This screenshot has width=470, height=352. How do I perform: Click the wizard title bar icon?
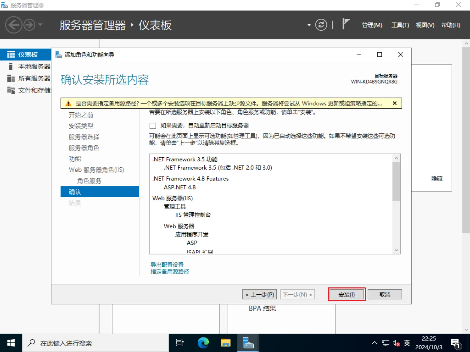click(58, 55)
